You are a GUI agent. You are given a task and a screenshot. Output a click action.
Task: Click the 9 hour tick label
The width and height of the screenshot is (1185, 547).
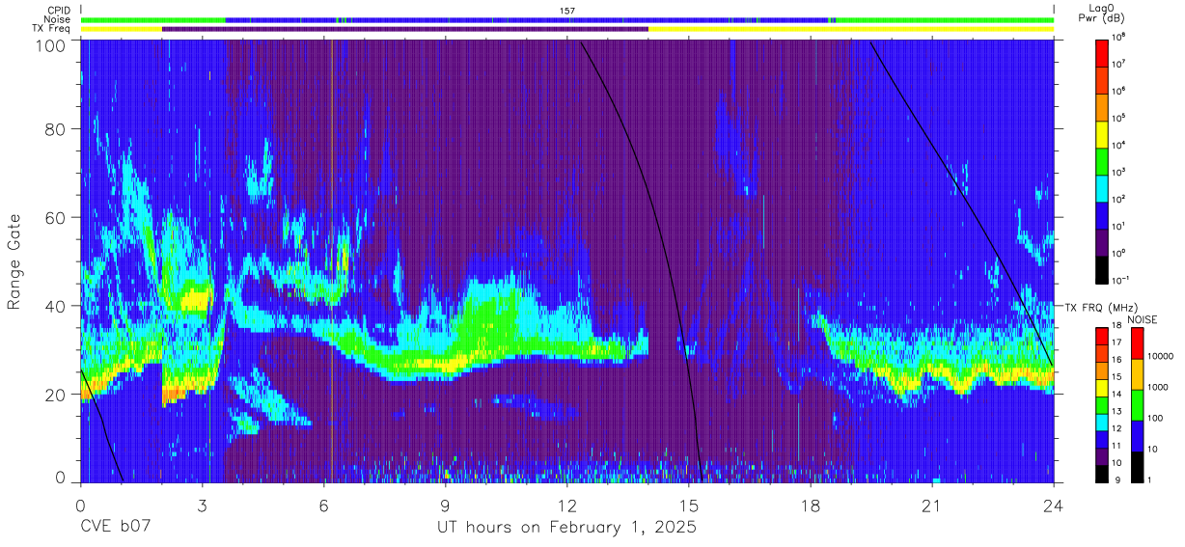(445, 505)
